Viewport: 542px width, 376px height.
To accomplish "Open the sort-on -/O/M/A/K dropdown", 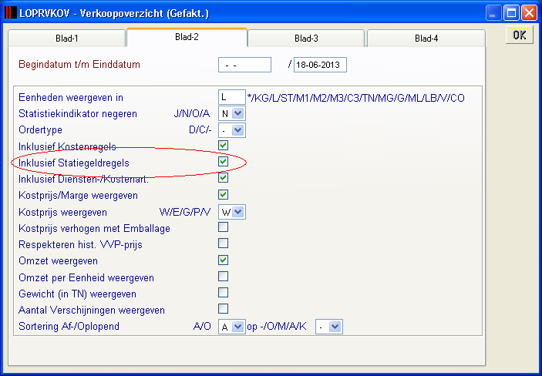I will click(329, 327).
